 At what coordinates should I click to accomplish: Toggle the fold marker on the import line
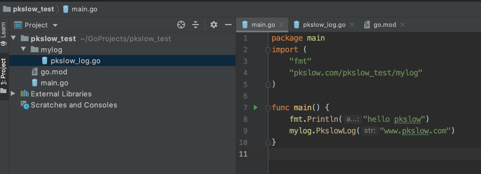coord(268,50)
